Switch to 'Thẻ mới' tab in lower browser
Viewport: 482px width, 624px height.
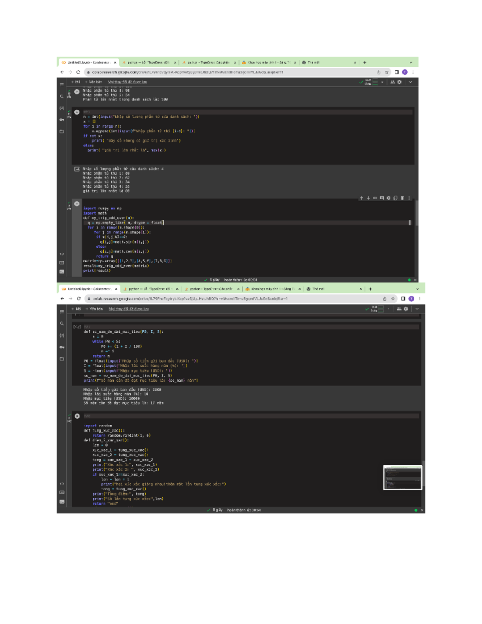334,289
